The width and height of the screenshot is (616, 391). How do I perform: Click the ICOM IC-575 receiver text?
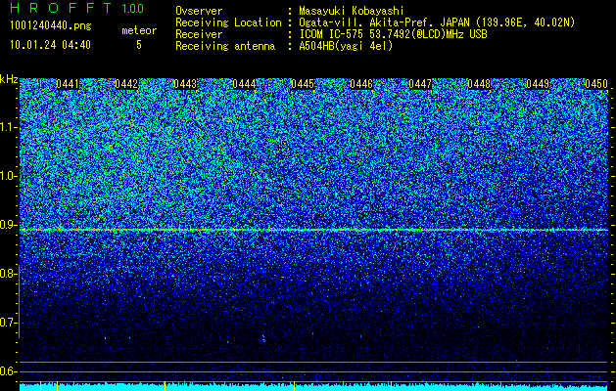393,34
